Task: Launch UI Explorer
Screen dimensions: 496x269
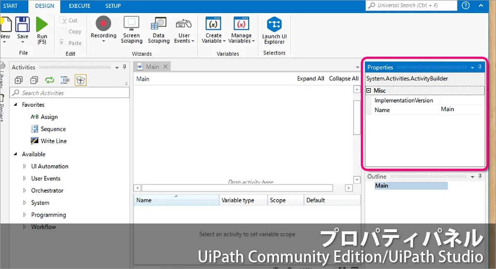Action: (274, 30)
